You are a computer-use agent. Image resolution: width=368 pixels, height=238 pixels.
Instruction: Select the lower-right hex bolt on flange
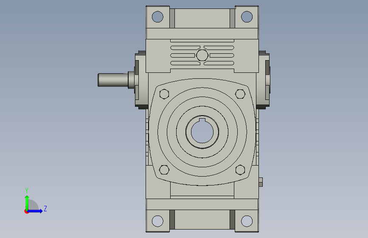click(240, 169)
